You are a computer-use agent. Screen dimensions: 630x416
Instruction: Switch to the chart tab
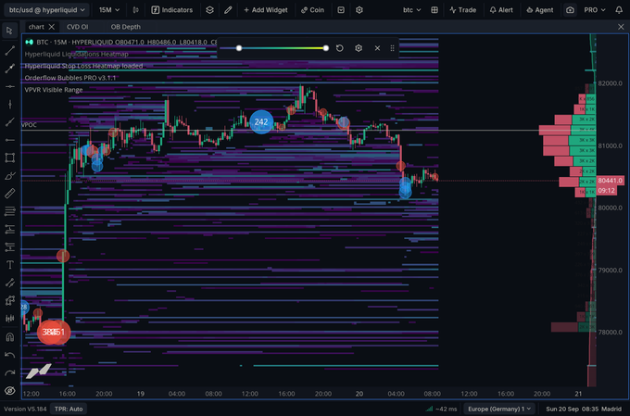coord(36,27)
